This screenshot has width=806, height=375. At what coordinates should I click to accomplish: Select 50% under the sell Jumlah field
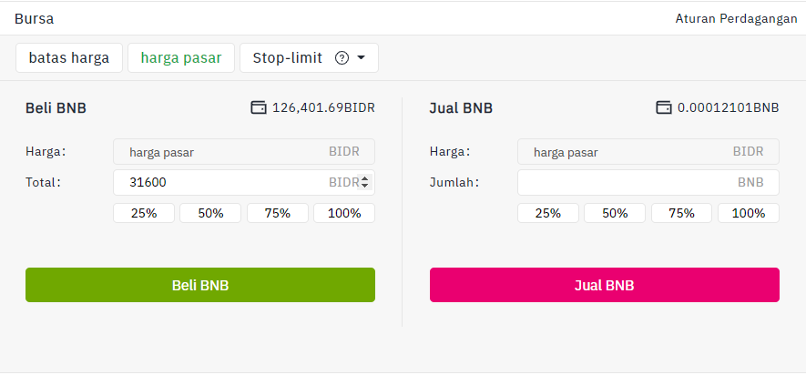(x=615, y=213)
